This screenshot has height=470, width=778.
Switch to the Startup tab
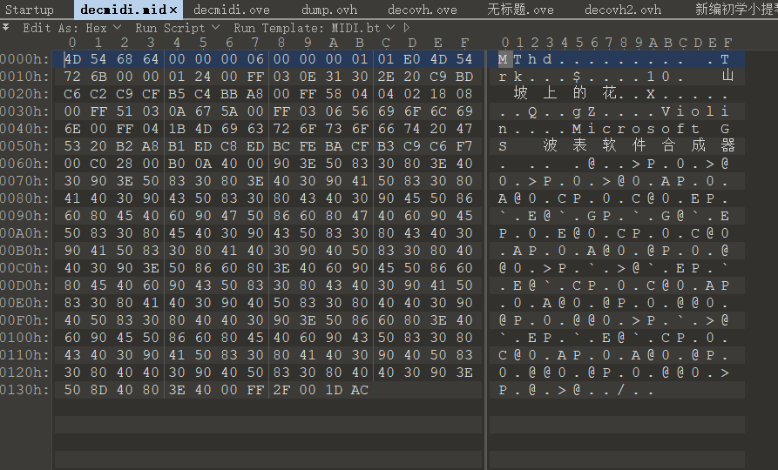30,10
